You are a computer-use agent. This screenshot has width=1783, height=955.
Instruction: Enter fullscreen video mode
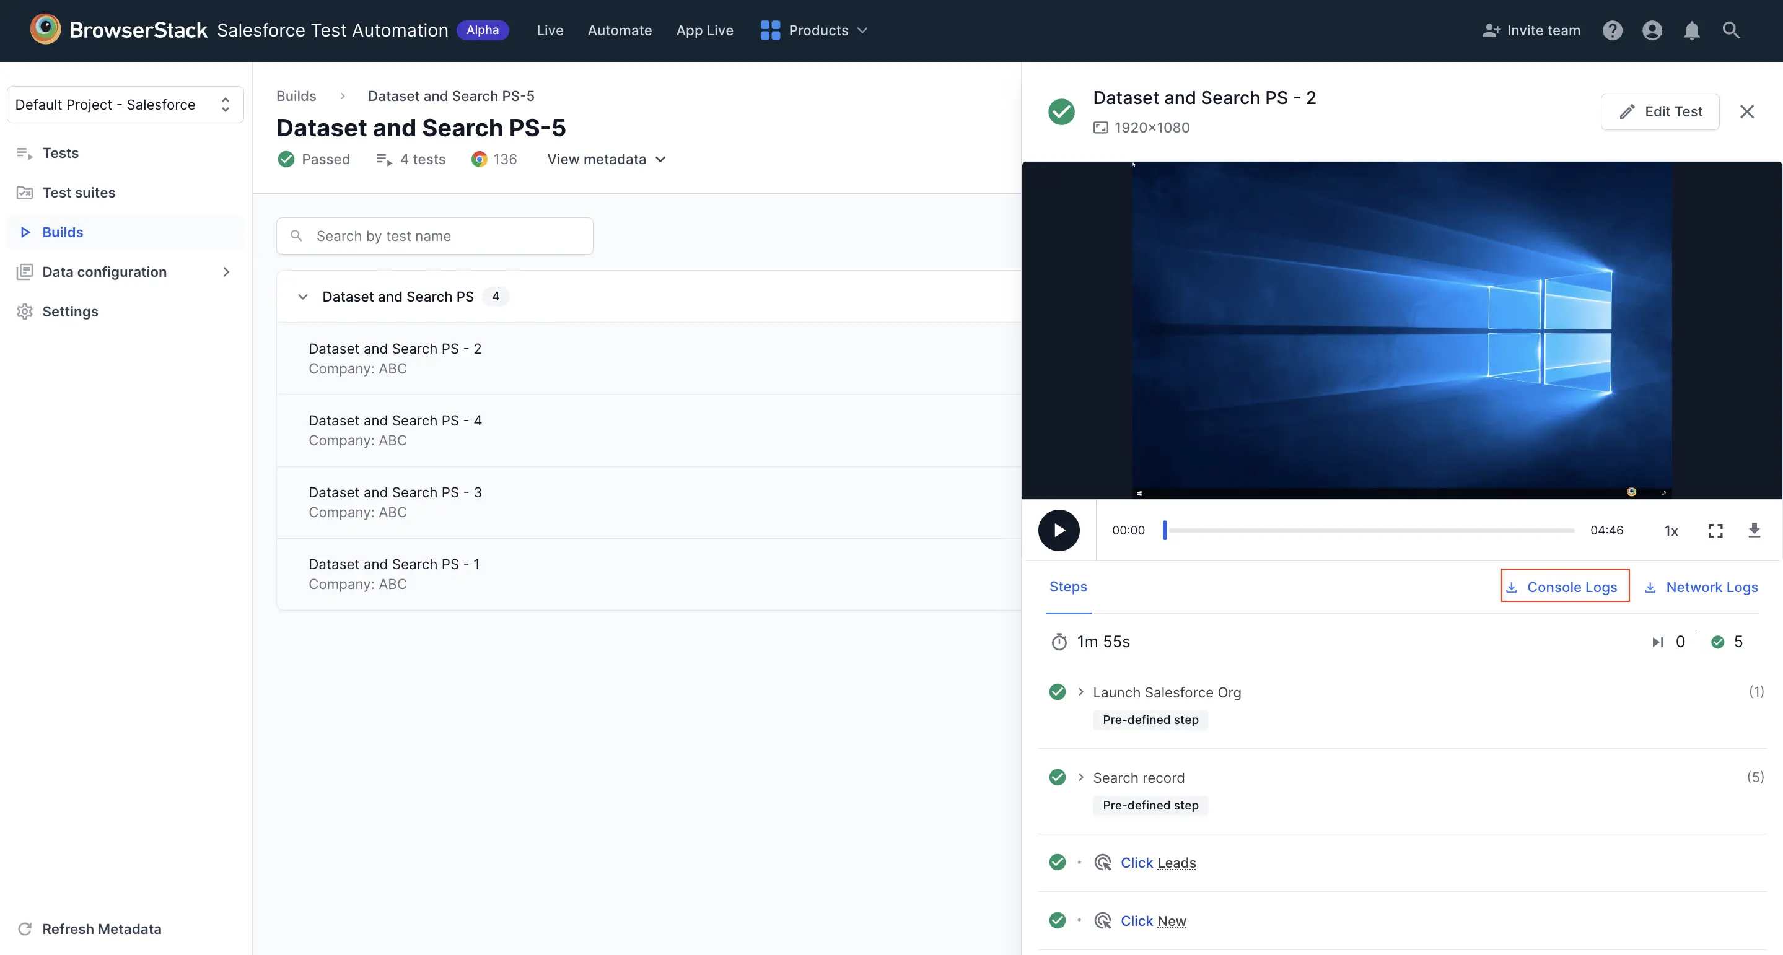[1715, 530]
